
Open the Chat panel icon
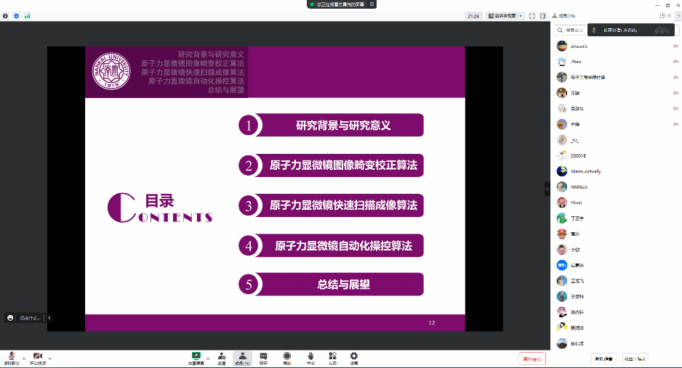[263, 357]
